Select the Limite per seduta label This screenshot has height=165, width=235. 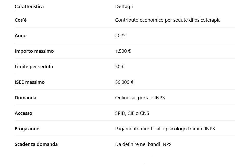pos(34,66)
